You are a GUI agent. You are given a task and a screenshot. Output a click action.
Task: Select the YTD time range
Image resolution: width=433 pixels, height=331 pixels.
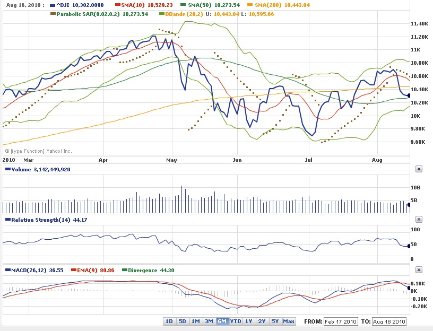point(236,321)
